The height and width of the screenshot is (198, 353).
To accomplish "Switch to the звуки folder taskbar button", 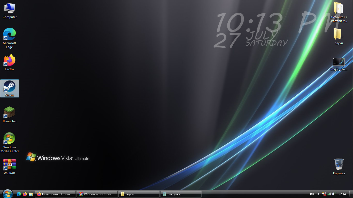I will point(139,194).
